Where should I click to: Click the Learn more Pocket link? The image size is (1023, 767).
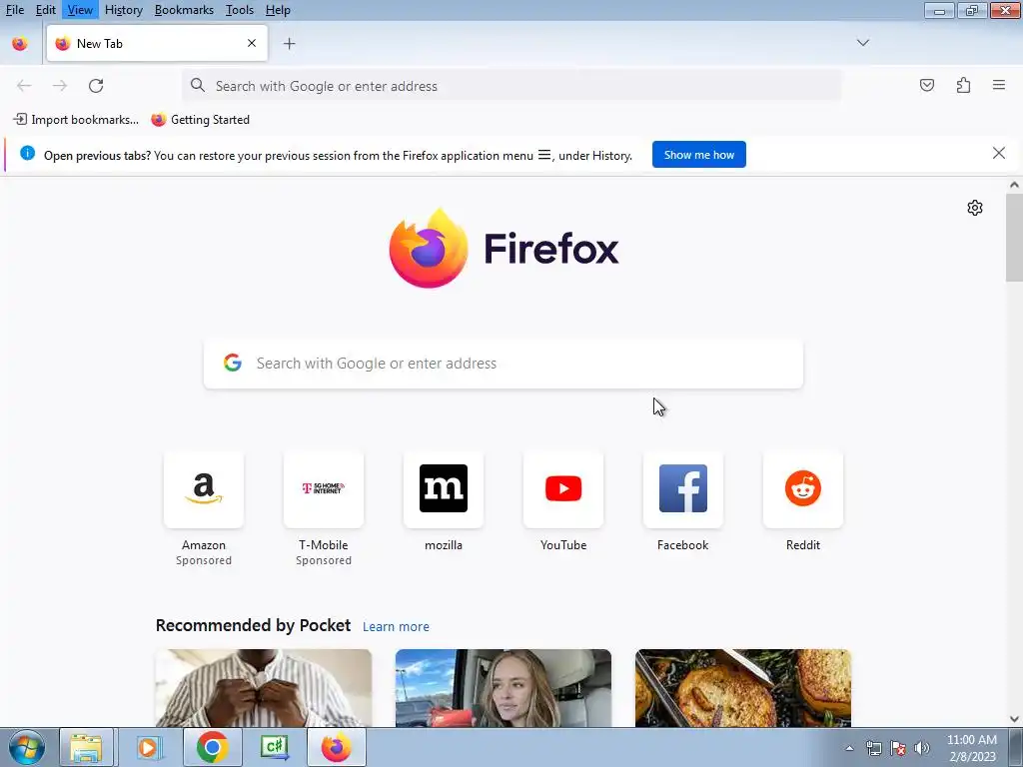(396, 627)
